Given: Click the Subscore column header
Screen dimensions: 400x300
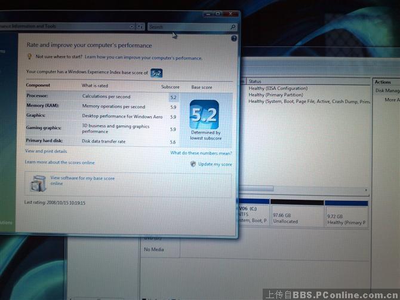Looking at the screenshot, I should click(170, 87).
